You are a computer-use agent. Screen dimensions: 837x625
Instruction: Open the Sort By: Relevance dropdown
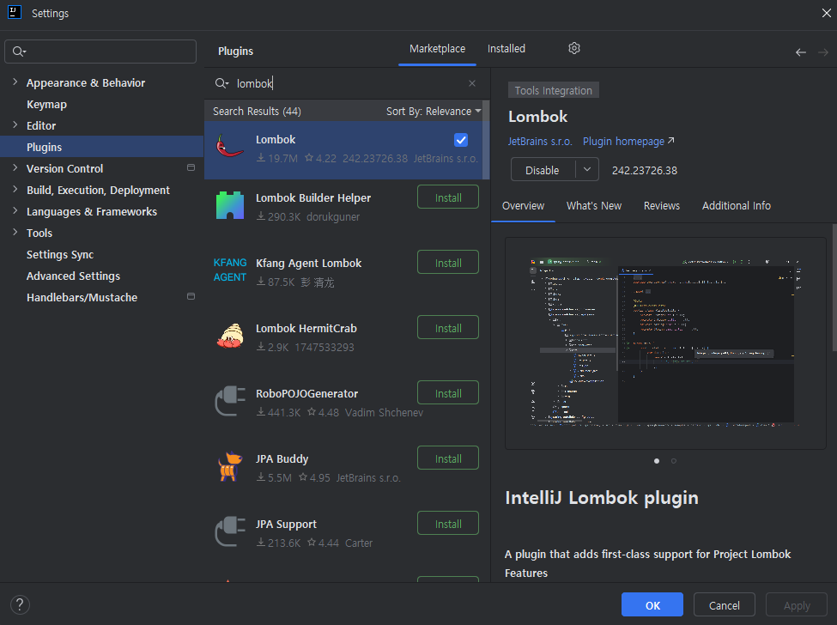point(434,111)
